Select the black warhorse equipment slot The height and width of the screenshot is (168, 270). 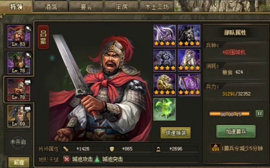coord(189,36)
